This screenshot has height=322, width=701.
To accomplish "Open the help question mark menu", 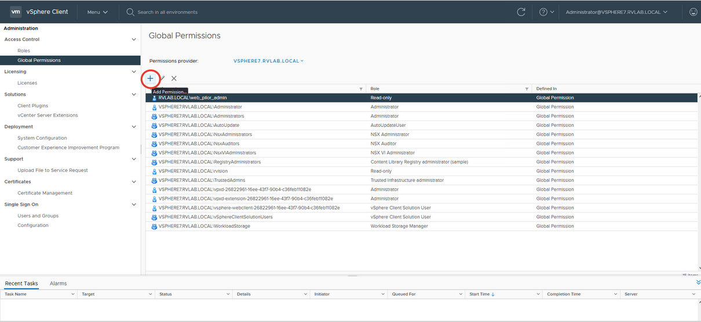I will [547, 12].
